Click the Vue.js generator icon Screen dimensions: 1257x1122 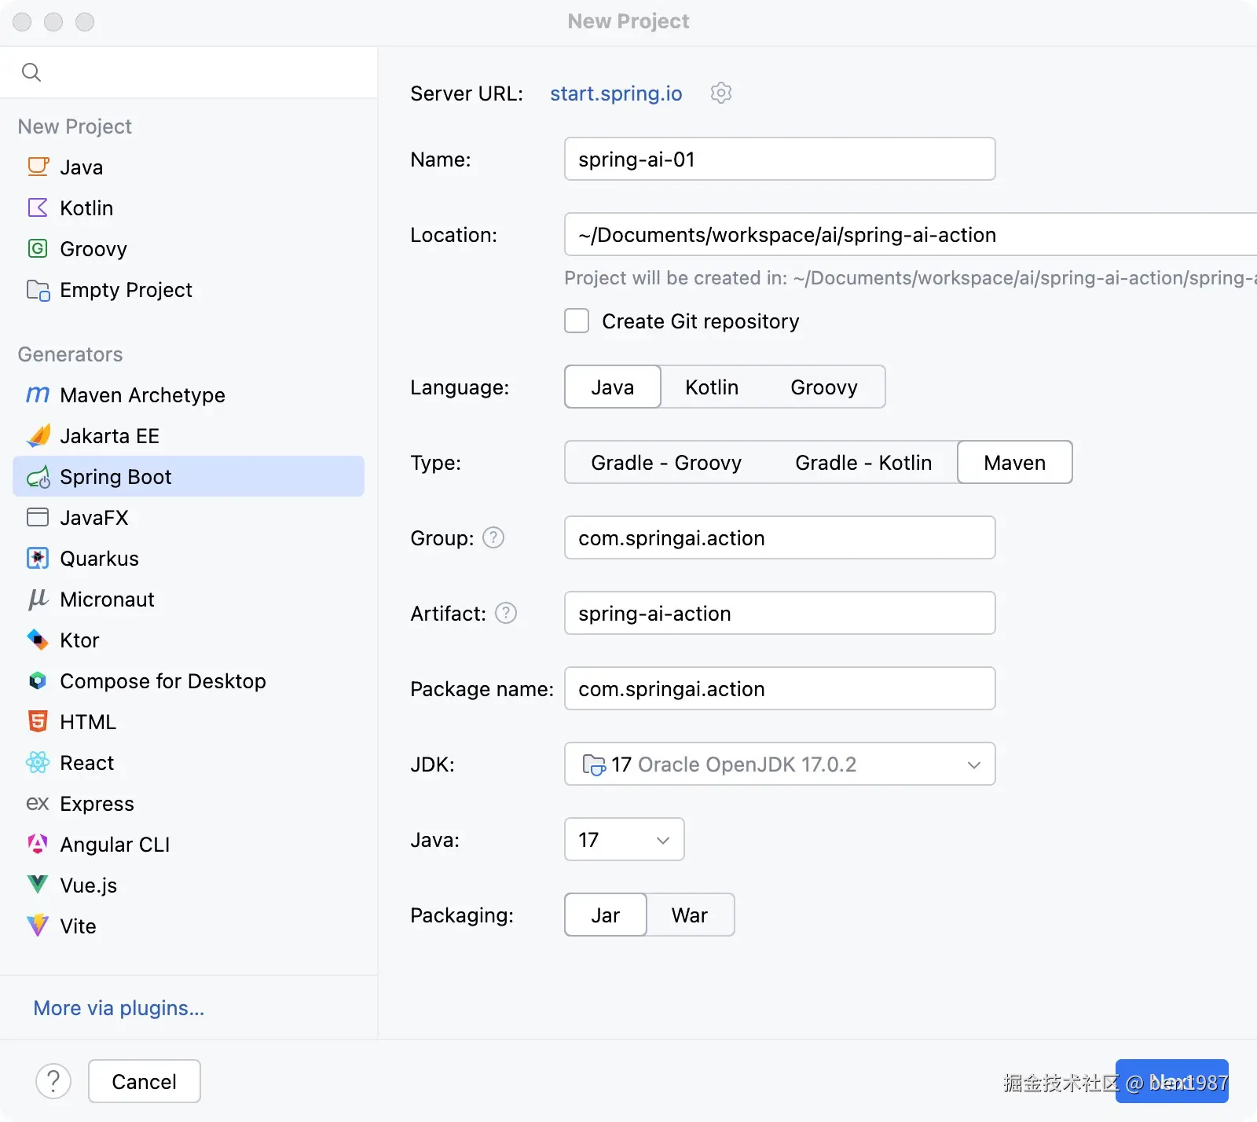[x=38, y=885]
